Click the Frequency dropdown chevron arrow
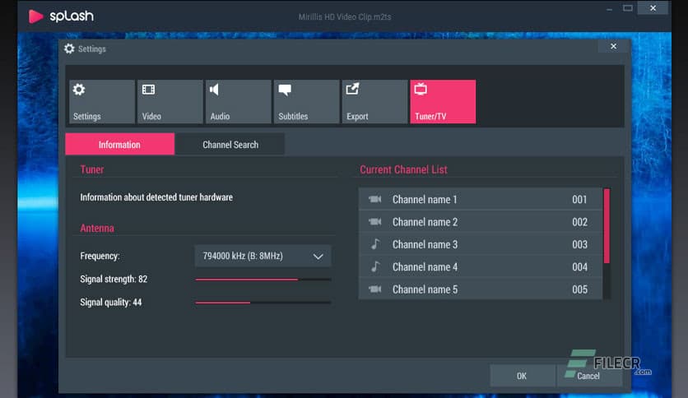Screen dimensions: 688x398 click(x=318, y=257)
